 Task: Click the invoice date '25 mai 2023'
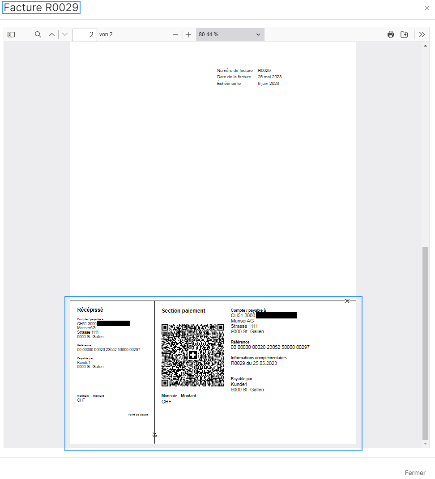click(x=269, y=77)
